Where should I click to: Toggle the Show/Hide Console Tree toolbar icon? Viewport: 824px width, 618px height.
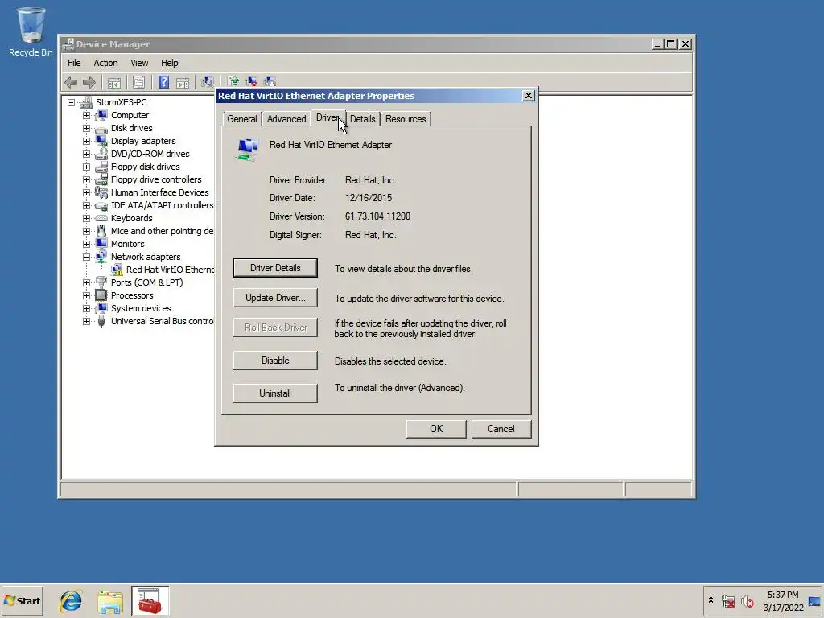(x=114, y=83)
